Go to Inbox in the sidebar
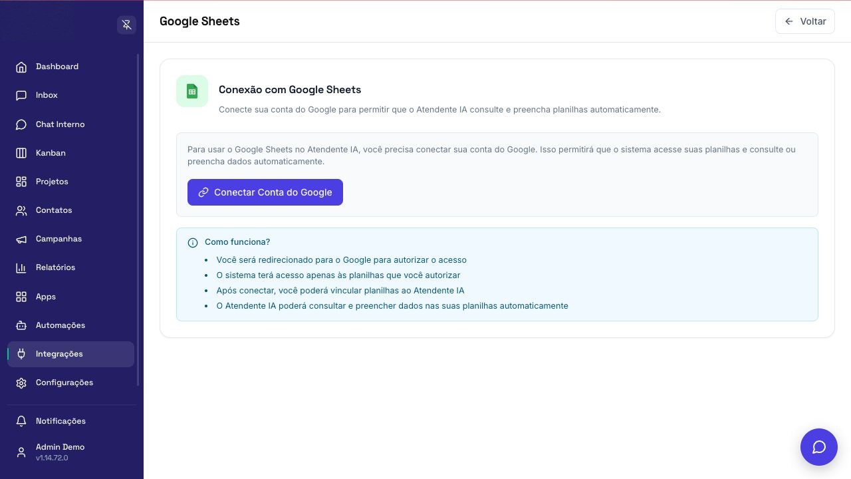Screen dimensions: 851x479 tap(70, 95)
